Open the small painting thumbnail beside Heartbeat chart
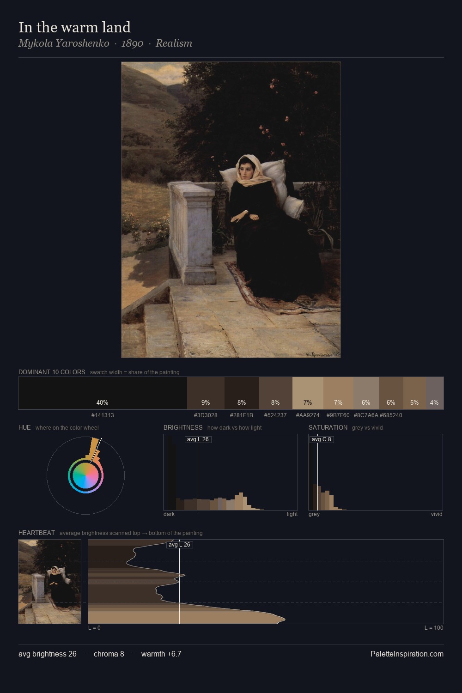Viewport: 462px width, 693px height. [x=50, y=582]
